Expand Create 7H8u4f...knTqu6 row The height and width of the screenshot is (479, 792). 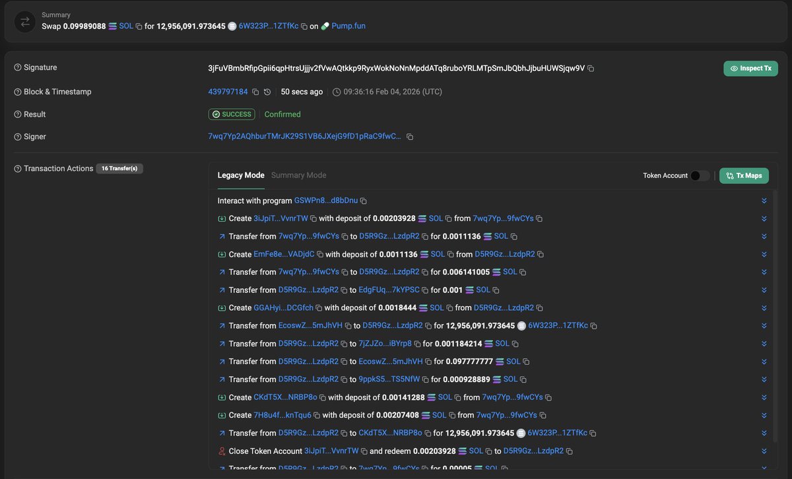click(764, 416)
